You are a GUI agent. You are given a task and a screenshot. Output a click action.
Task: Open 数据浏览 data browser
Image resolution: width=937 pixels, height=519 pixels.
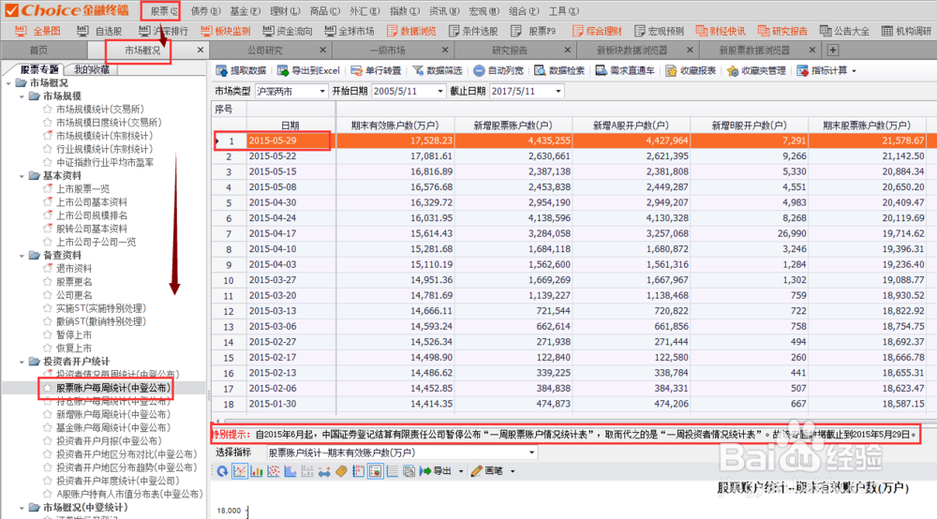click(x=411, y=31)
